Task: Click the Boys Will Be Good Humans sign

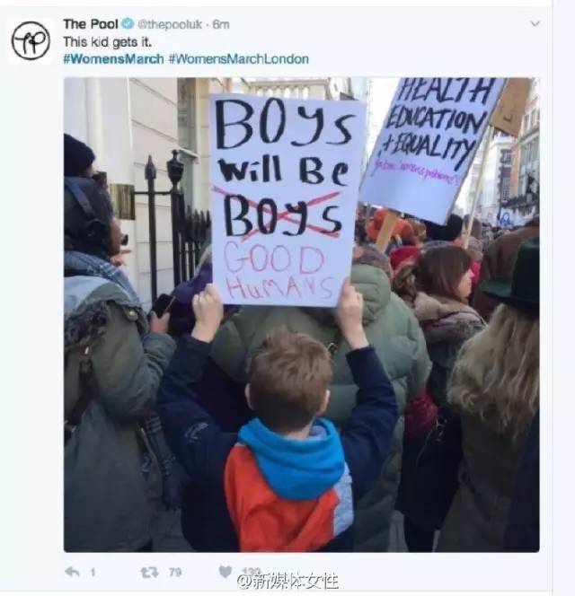Action: click(x=287, y=199)
